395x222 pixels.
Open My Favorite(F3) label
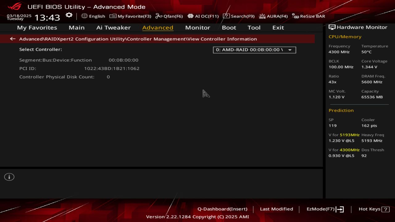click(134, 16)
